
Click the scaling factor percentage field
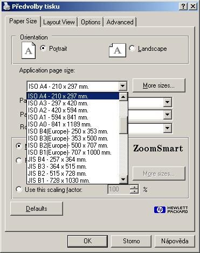pos(119,189)
